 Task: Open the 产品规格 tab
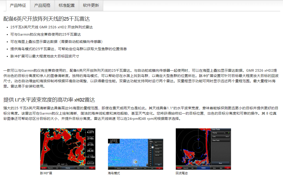[x=42, y=6]
